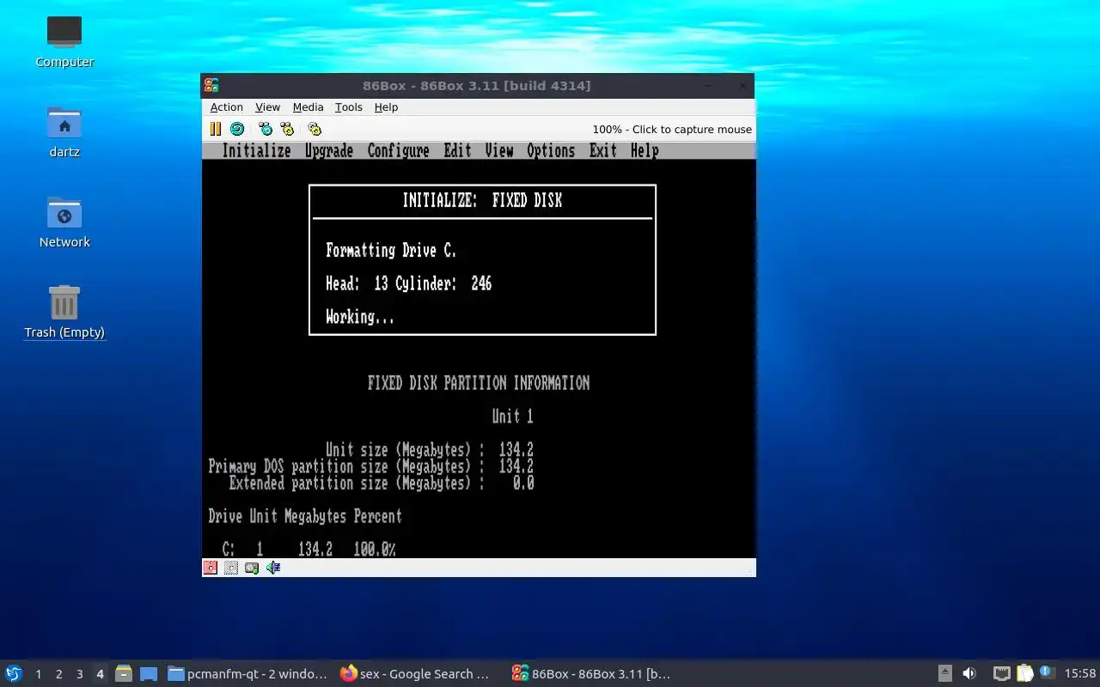The image size is (1100, 687).
Task: Pause the emulation with the toolbar pause icon
Action: click(x=216, y=129)
